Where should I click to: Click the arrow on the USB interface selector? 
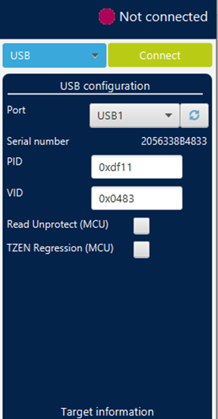95,56
